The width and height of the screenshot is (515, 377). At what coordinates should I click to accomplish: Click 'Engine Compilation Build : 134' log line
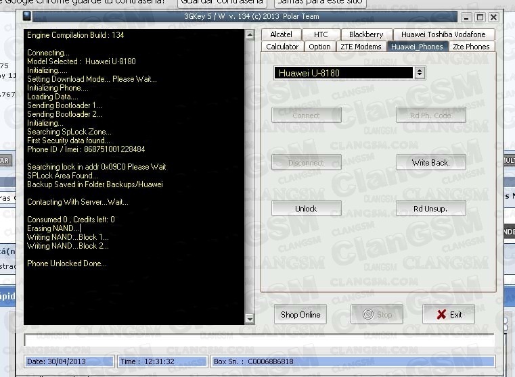pyautogui.click(x=75, y=35)
